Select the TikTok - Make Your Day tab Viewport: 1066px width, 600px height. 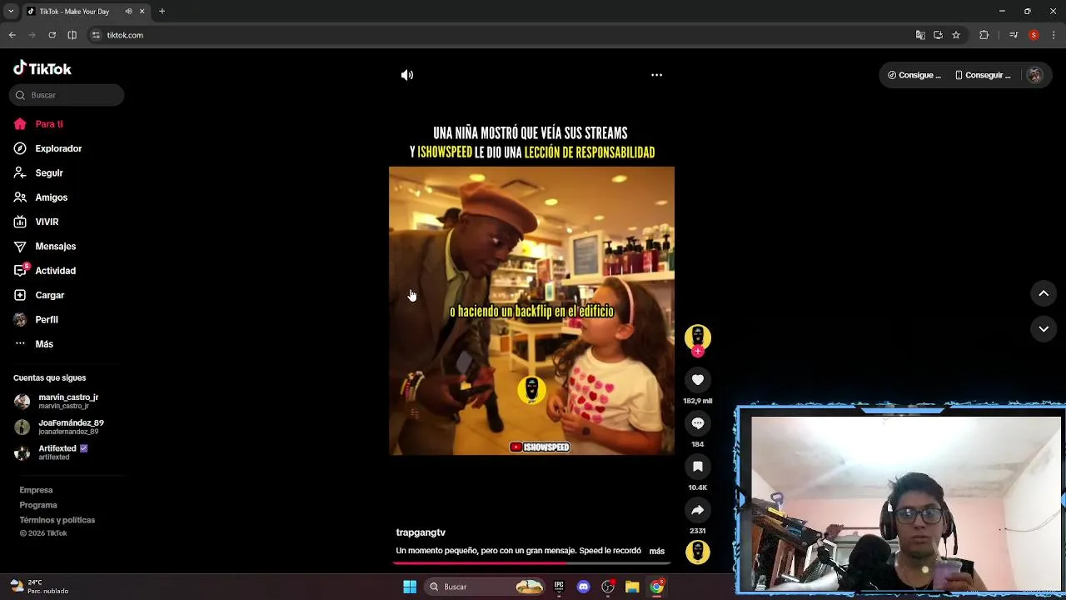pos(85,12)
